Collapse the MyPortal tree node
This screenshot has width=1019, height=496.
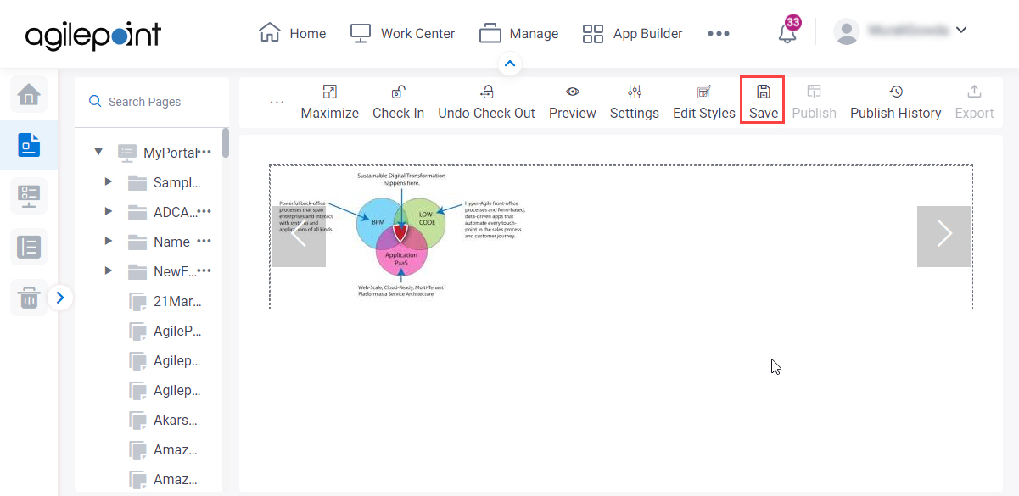coord(98,153)
